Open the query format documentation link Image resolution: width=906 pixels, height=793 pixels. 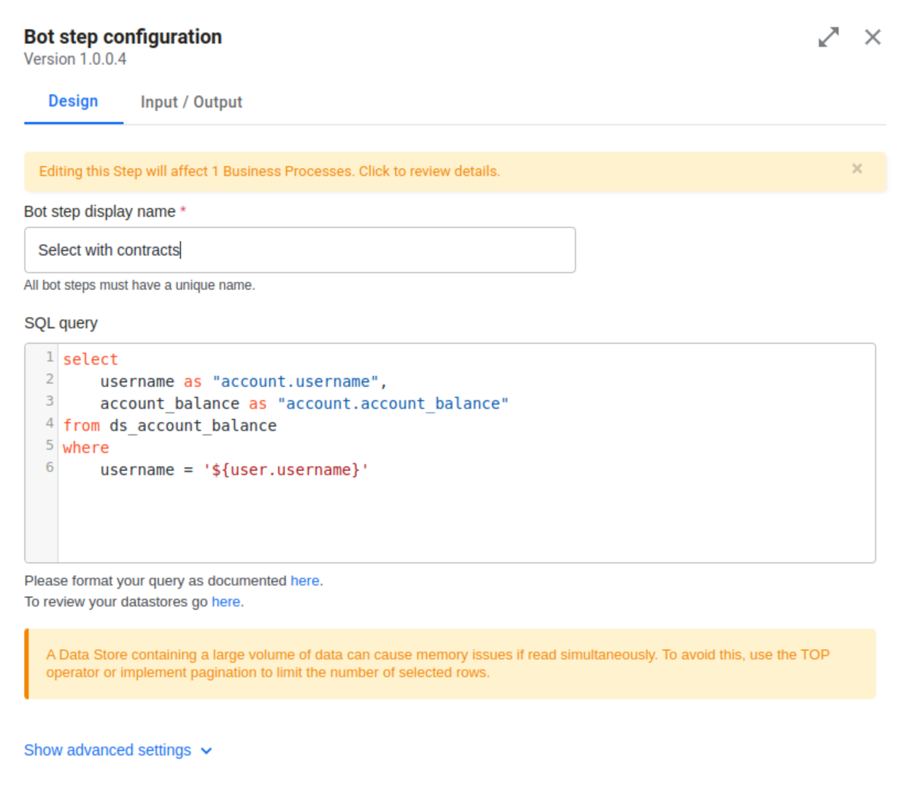305,581
